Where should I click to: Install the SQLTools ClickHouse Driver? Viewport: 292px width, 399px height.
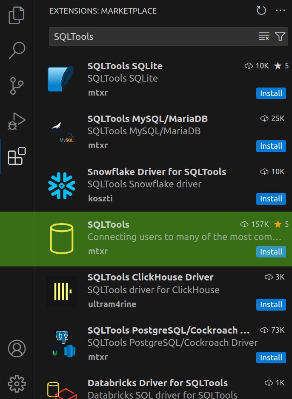pyautogui.click(x=271, y=305)
